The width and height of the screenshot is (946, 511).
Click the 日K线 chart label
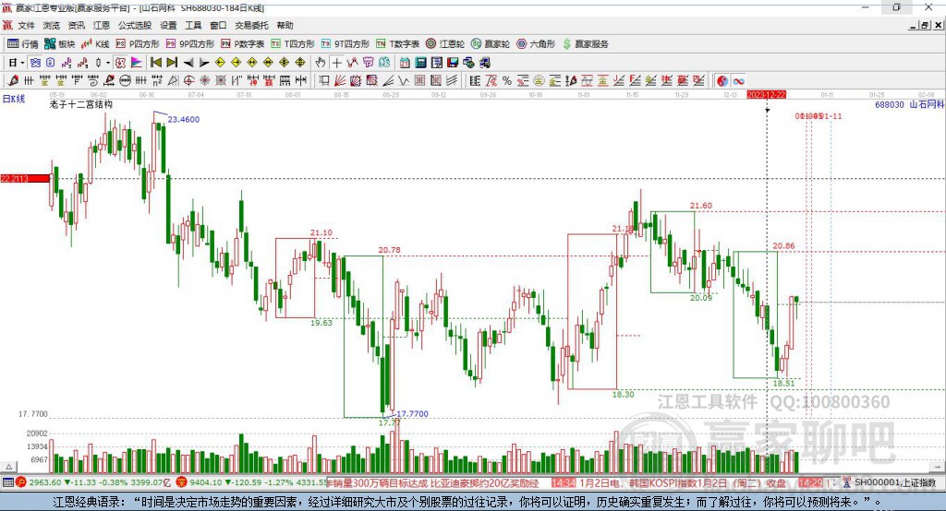[13, 99]
